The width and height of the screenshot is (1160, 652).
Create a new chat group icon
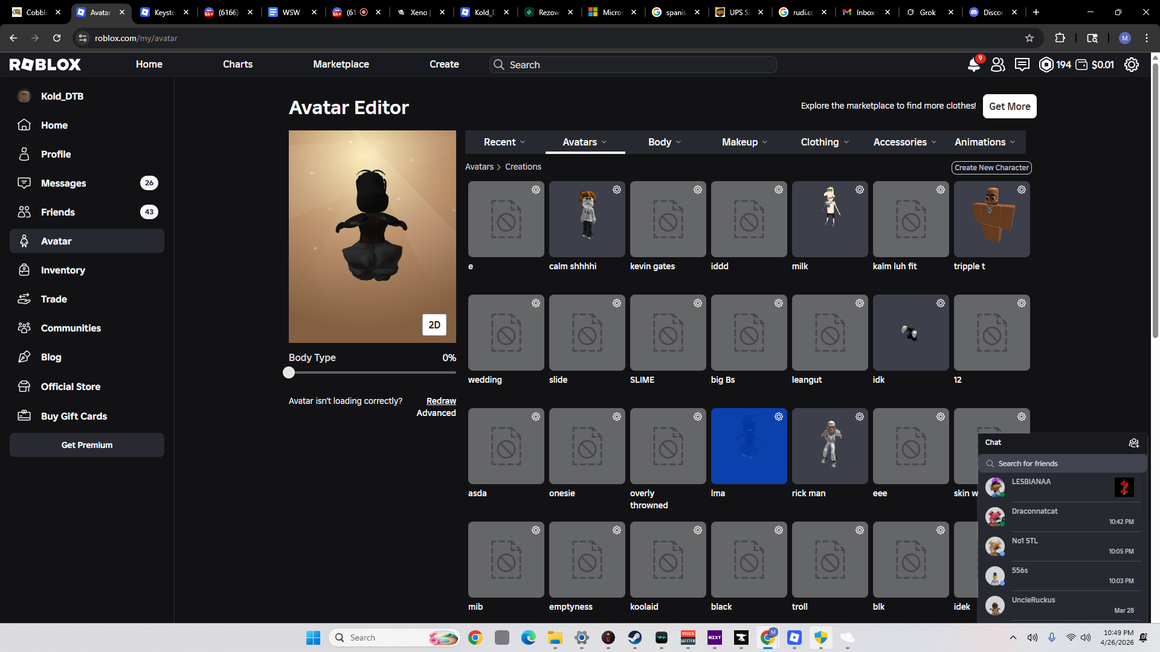coord(1134,443)
